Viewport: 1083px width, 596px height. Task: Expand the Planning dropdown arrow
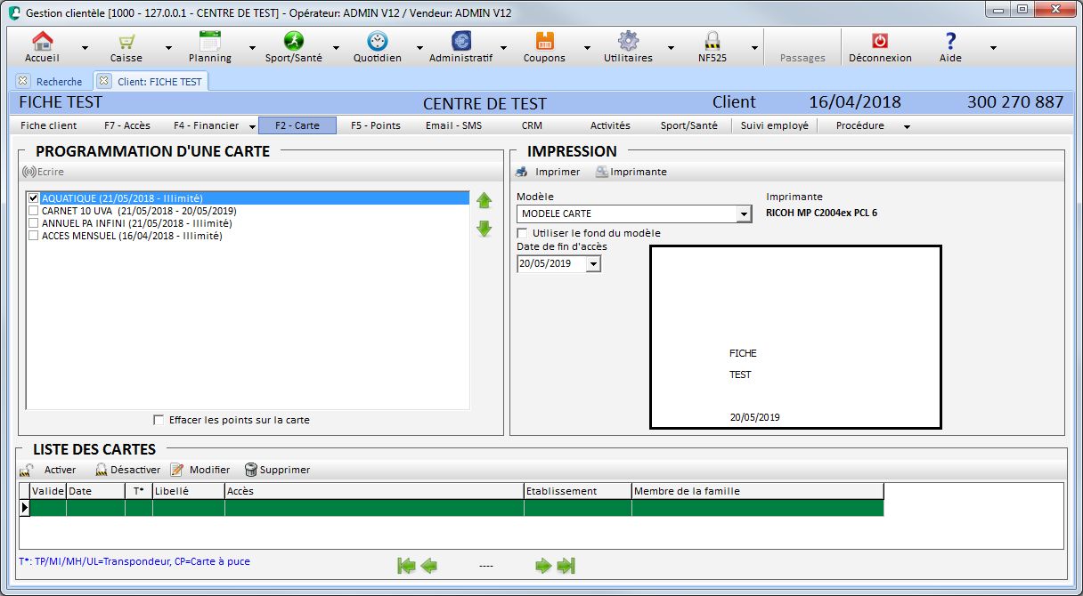[252, 48]
